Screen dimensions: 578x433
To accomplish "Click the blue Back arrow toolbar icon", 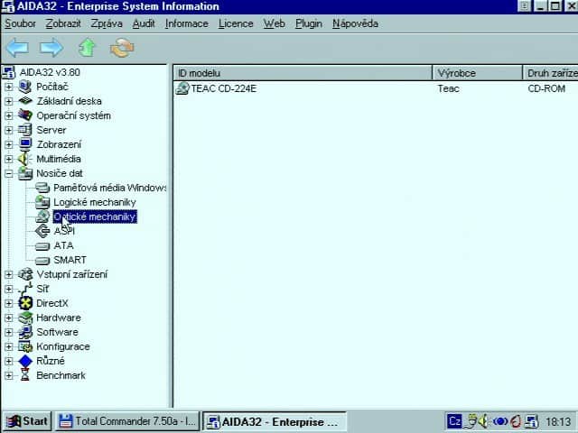I will pyautogui.click(x=17, y=48).
